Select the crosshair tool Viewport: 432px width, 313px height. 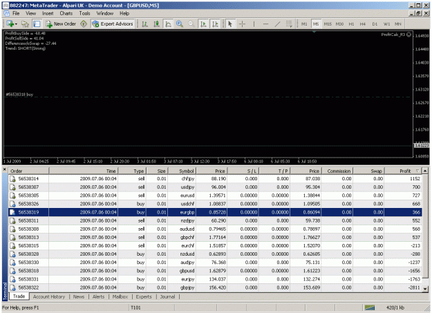(242, 24)
